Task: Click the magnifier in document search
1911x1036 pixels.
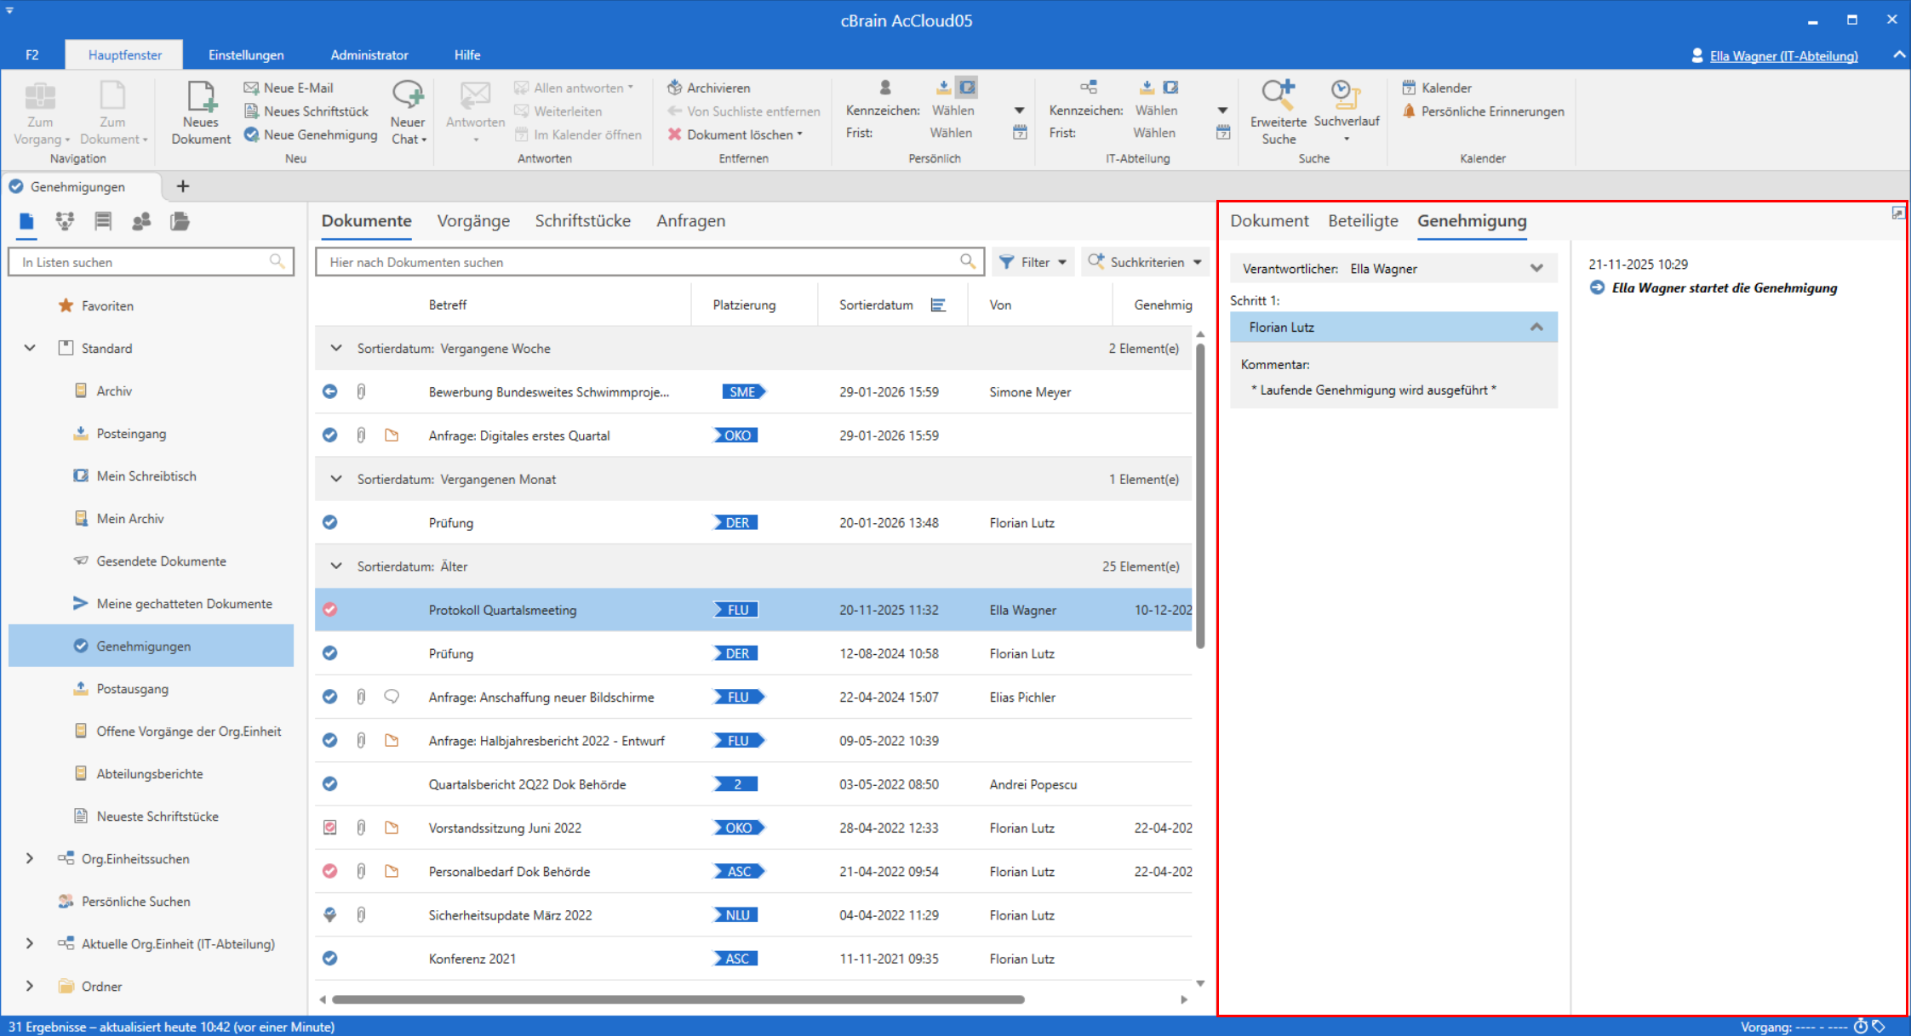Action: pos(967,262)
